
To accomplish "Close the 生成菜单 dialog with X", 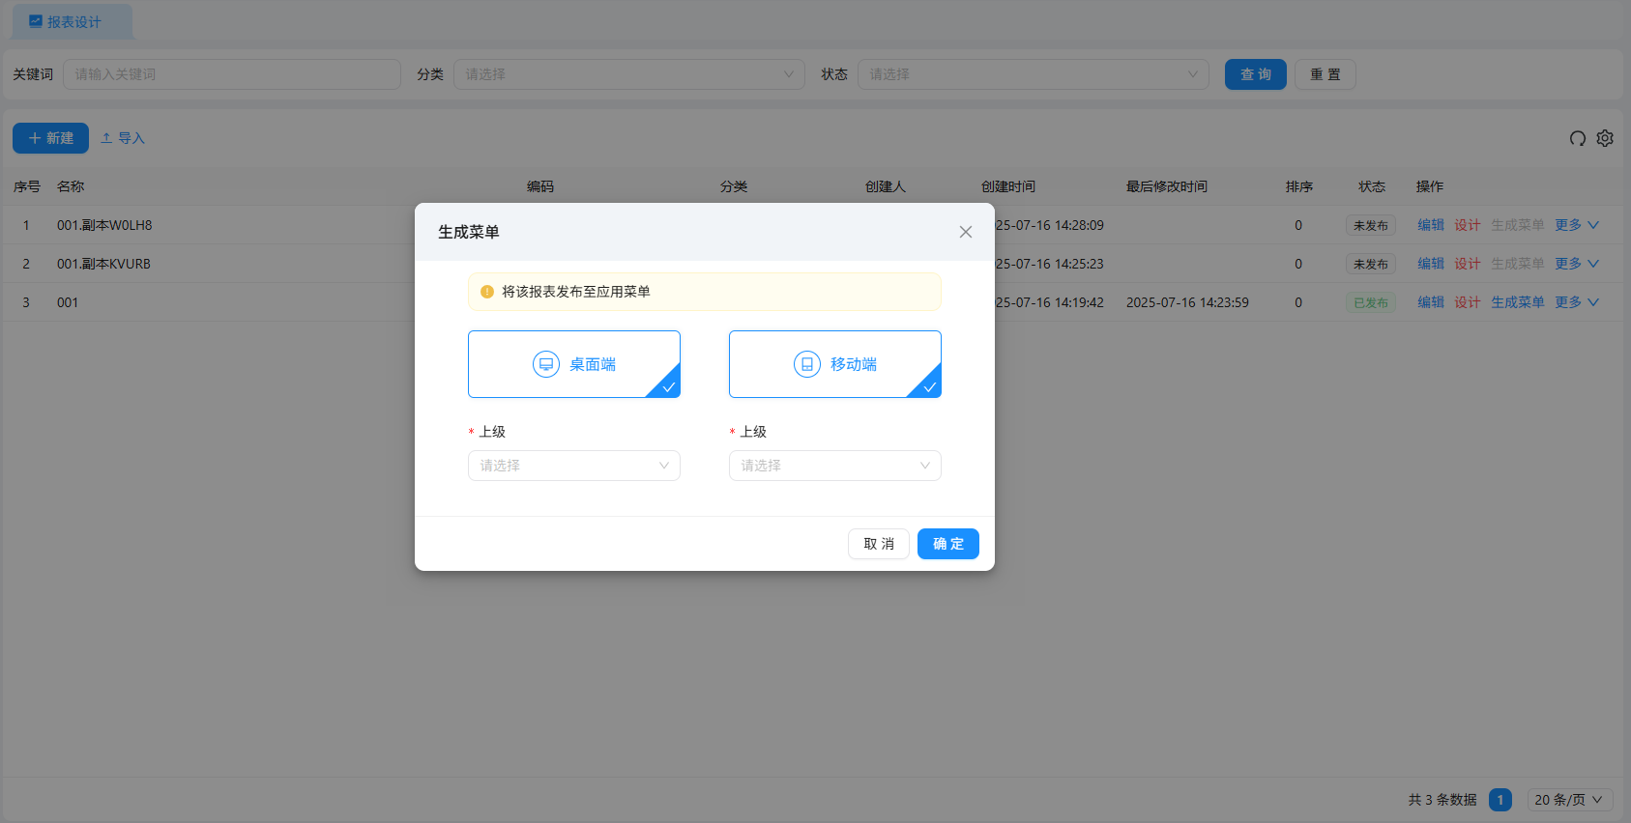I will 965,232.
